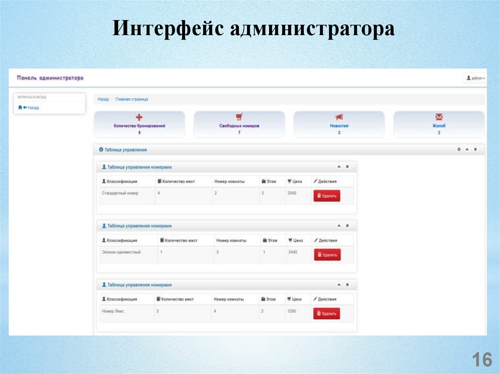Open Свободных номеров tile label
The height and width of the screenshot is (374, 500).
click(x=239, y=126)
